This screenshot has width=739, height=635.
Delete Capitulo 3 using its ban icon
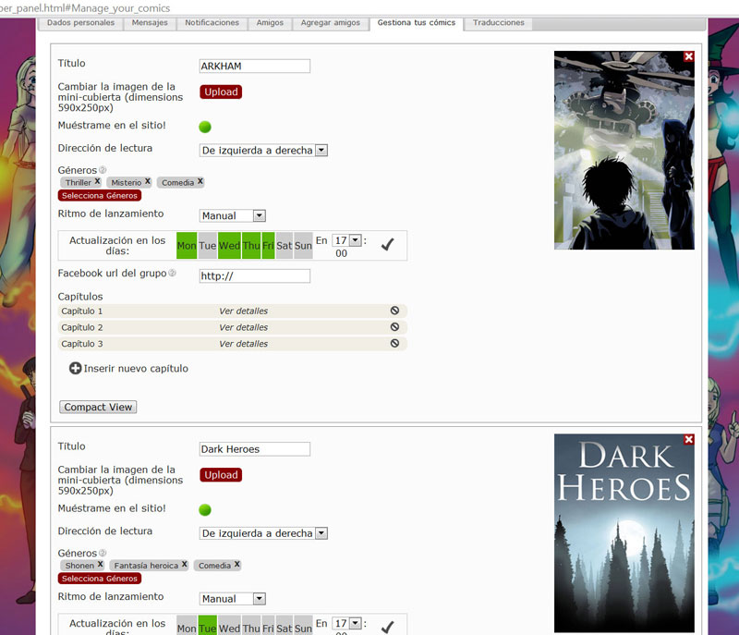click(394, 343)
